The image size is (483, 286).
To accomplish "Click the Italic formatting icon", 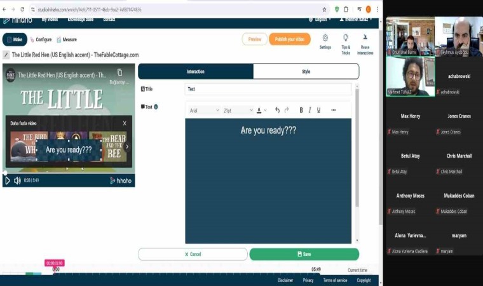I will click(x=310, y=110).
